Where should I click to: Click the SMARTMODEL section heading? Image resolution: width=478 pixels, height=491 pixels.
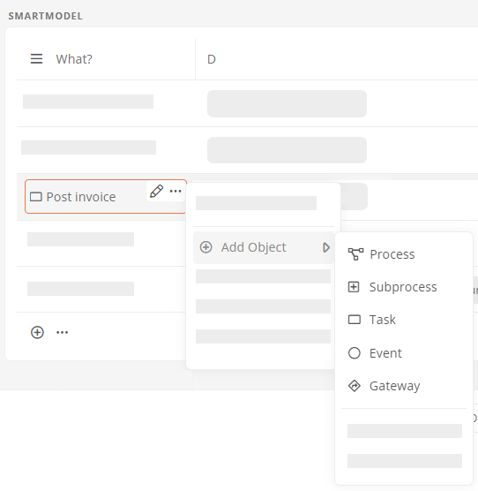(x=46, y=16)
